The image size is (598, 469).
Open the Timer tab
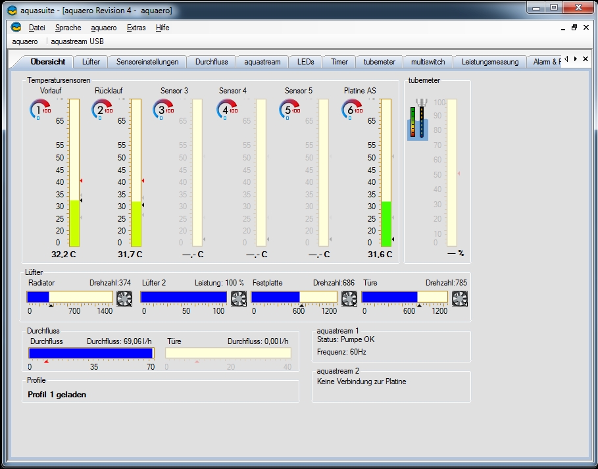pos(339,62)
